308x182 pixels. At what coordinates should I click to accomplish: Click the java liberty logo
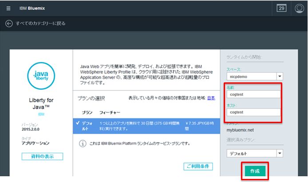[x=41, y=76]
